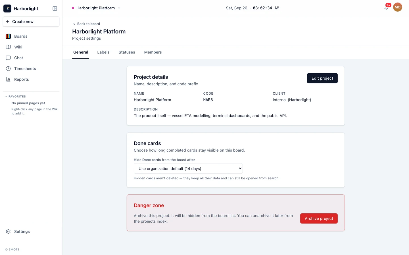Open Timesheets in the sidebar
The width and height of the screenshot is (409, 255).
point(31,69)
